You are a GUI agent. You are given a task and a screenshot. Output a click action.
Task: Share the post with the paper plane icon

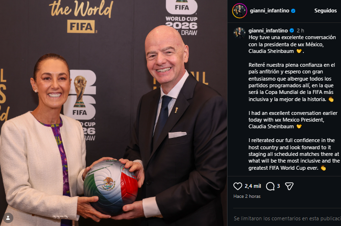tap(289, 186)
